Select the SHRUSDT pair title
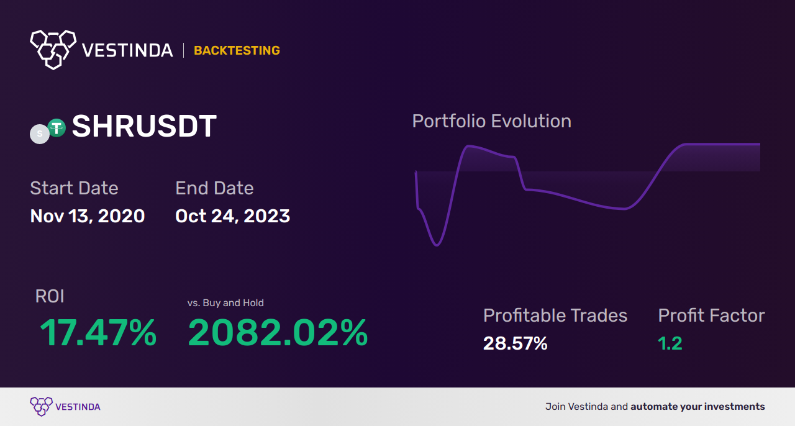Screen dimensions: 795x426 [144, 127]
